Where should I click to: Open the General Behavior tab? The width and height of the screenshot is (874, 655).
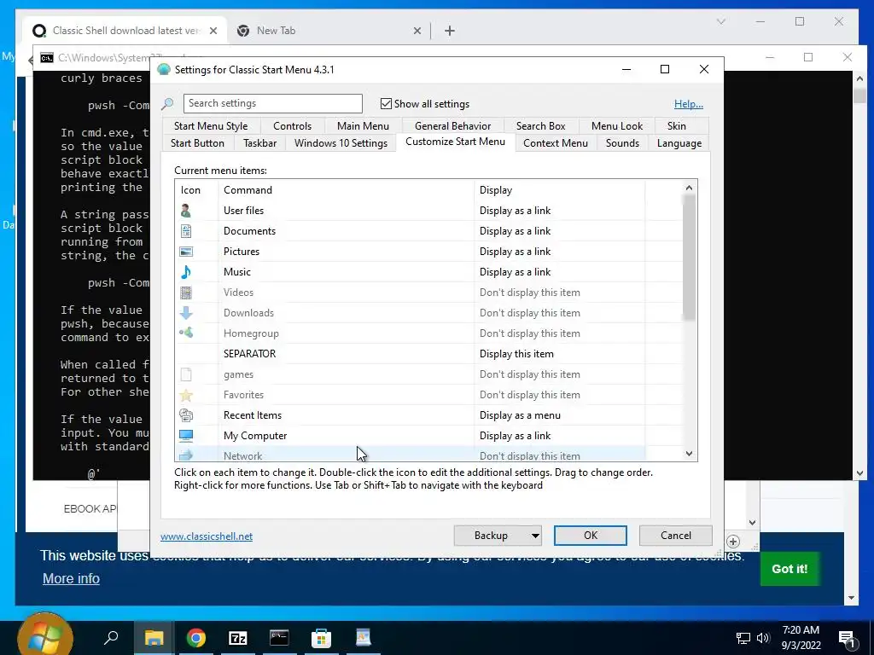click(452, 126)
